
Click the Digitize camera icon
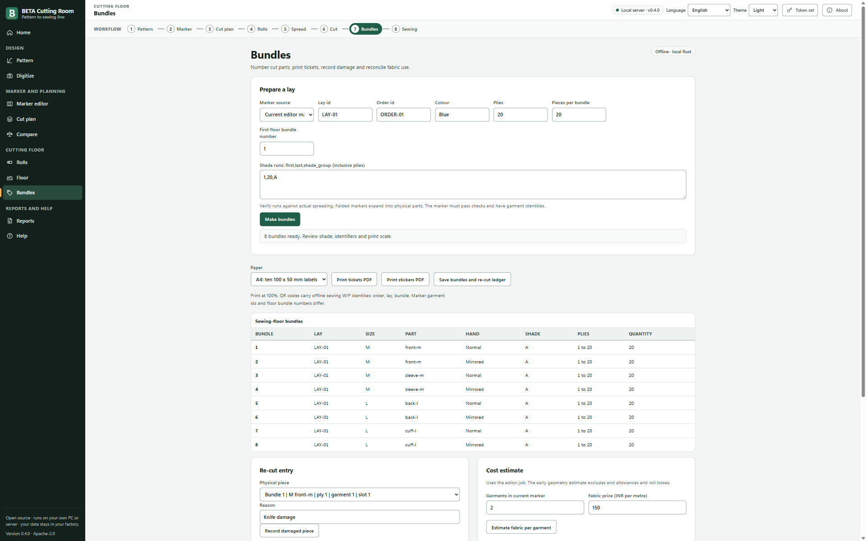click(x=9, y=76)
